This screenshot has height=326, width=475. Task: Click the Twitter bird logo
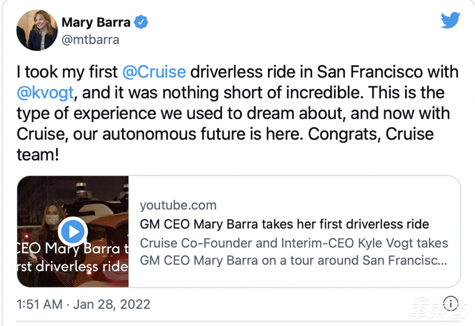450,20
